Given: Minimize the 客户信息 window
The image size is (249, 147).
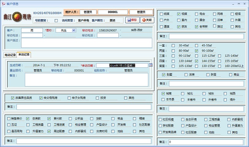Looking at the screenshot, I should (x=233, y=4).
